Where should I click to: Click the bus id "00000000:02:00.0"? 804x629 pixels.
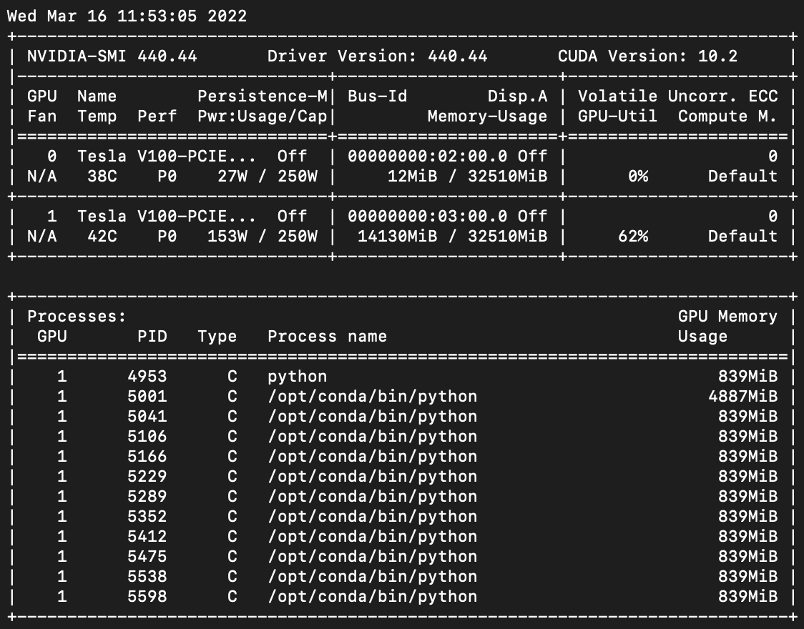pos(428,157)
